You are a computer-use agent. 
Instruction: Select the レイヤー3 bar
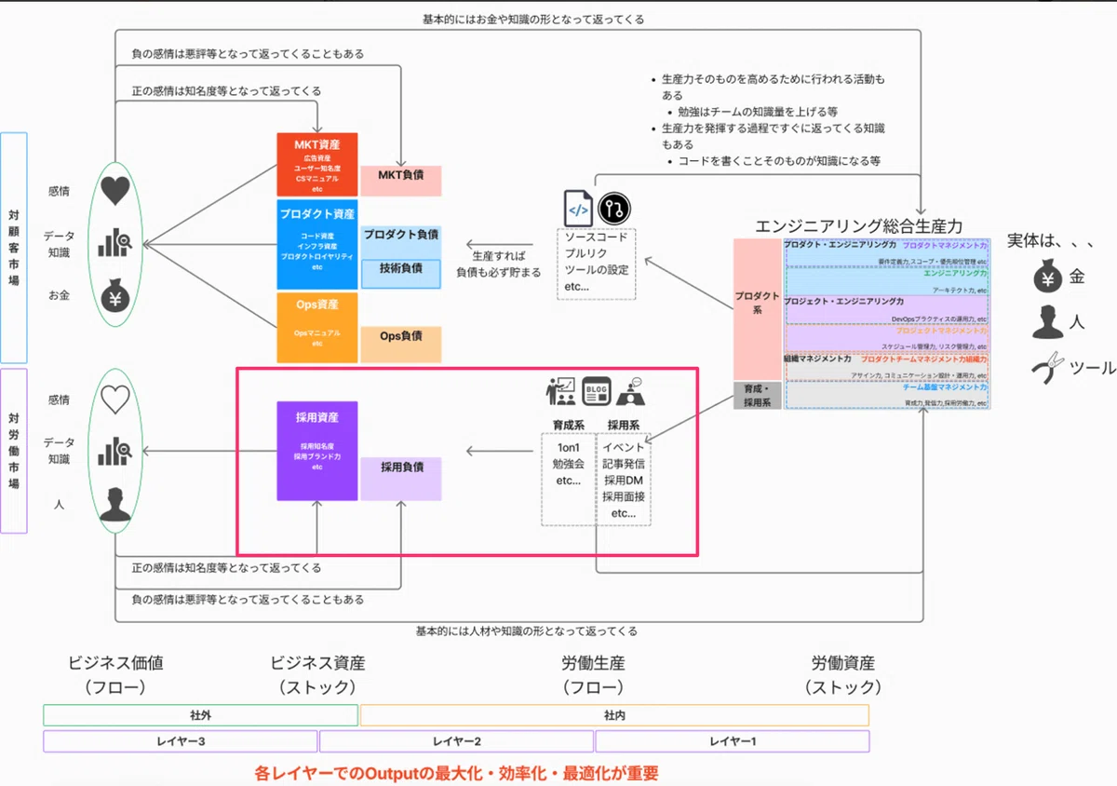[x=181, y=741]
